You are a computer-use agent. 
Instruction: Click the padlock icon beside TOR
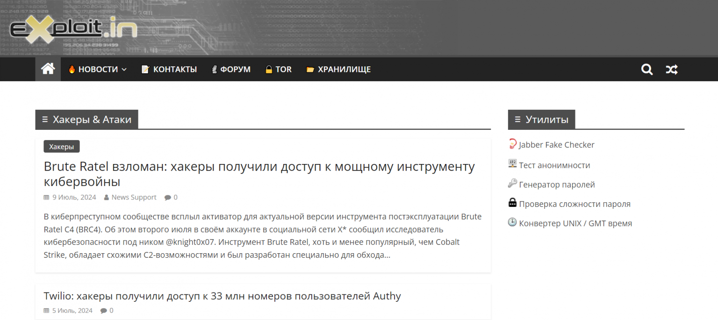point(268,69)
